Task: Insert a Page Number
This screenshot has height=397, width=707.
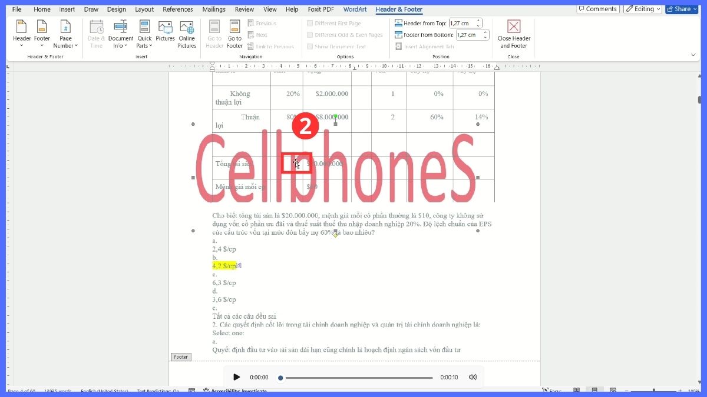Action: pos(65,34)
